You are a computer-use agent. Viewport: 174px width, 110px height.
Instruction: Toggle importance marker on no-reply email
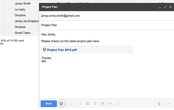[10, 10]
